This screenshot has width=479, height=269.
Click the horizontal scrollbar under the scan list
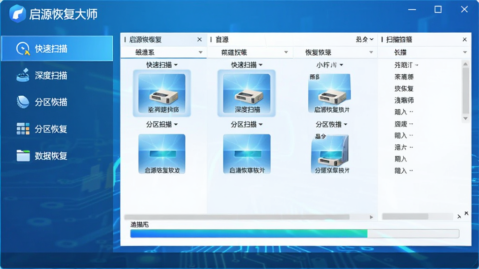pos(417,217)
